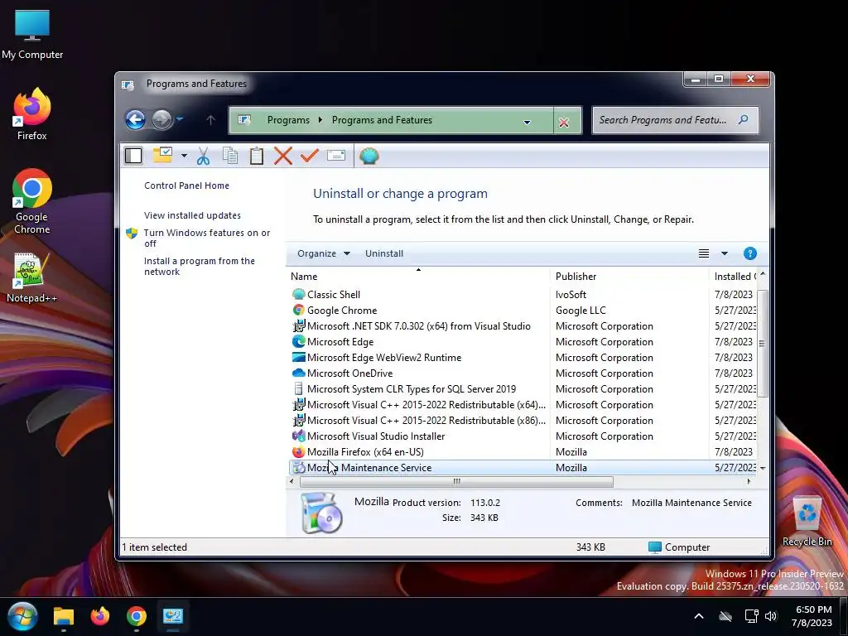Image resolution: width=848 pixels, height=636 pixels.
Task: Expand the Organize dropdown
Action: (324, 253)
